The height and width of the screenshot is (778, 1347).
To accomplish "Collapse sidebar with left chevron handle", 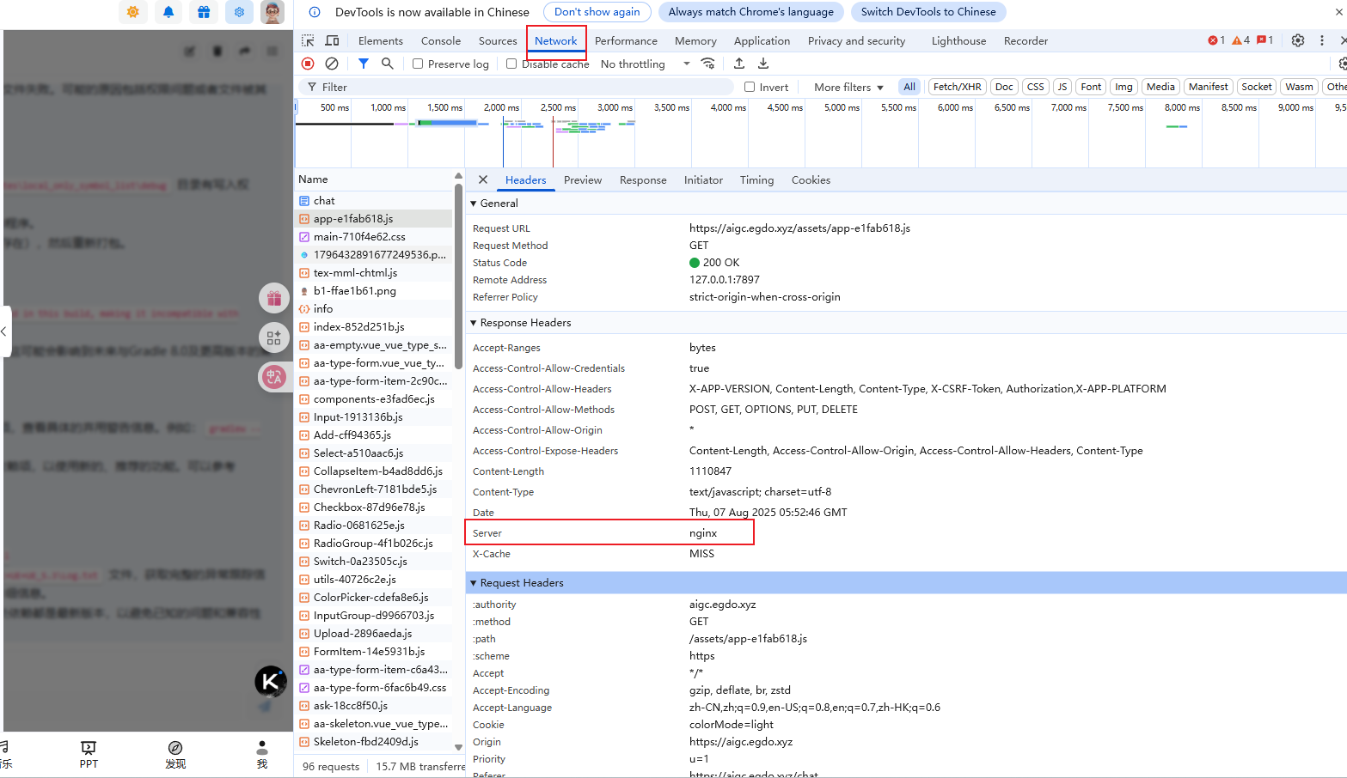I will [x=4, y=331].
